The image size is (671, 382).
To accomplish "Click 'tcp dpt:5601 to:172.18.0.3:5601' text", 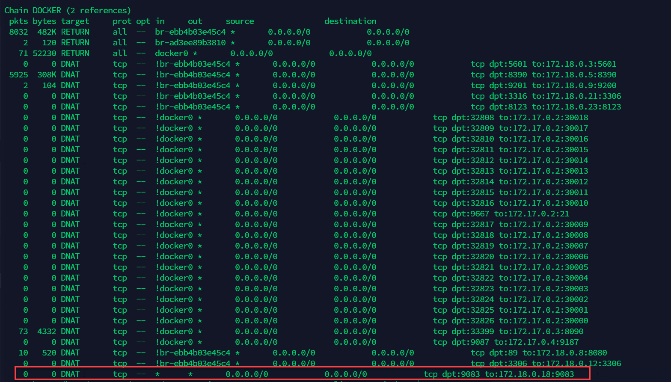I will tap(543, 64).
